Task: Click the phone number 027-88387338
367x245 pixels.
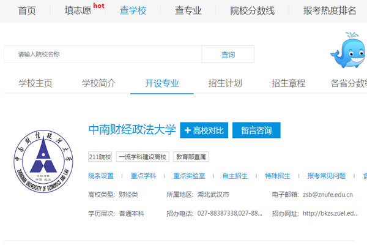Action: (x=217, y=214)
